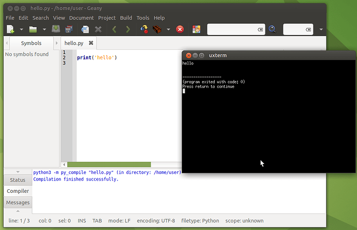Click the open file folder icon
Screen dimensions: 357x230
tap(33, 29)
